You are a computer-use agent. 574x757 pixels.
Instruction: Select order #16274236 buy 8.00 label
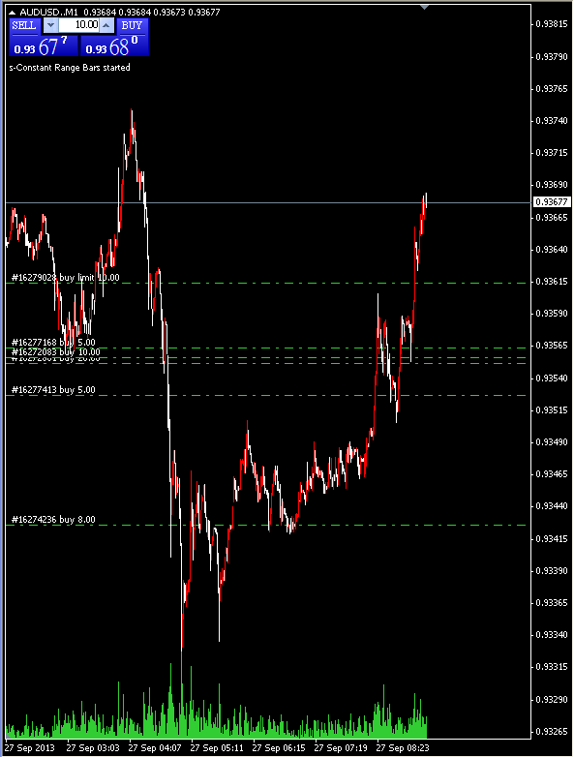(x=53, y=520)
